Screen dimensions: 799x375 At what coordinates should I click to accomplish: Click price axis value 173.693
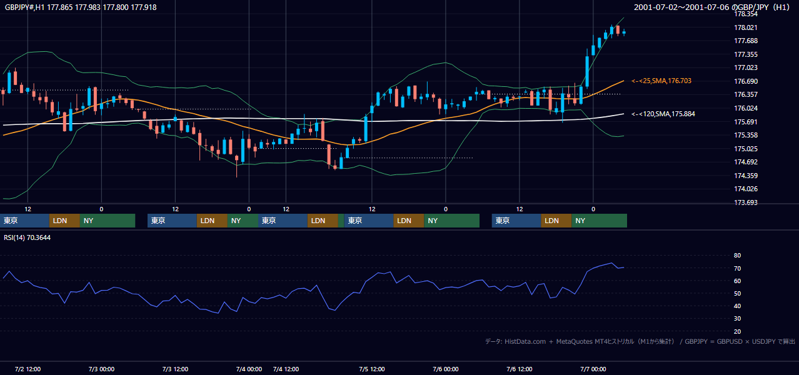point(745,202)
